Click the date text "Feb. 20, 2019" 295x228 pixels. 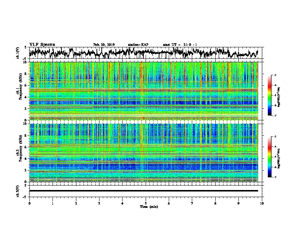click(104, 45)
